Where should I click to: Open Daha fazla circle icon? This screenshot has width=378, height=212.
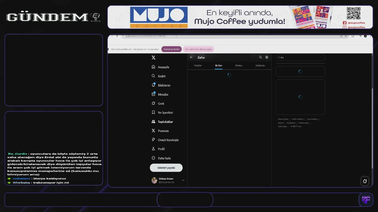pyautogui.click(x=153, y=158)
